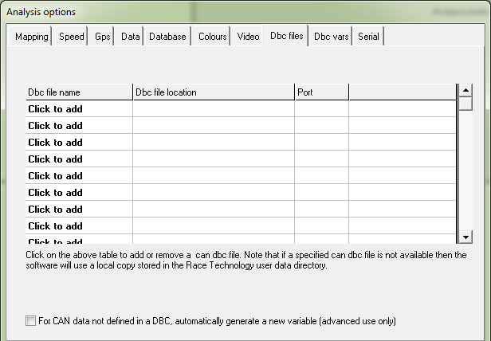491x341 pixels.
Task: Click the 'Dbc file location' column header
Action: tap(213, 92)
